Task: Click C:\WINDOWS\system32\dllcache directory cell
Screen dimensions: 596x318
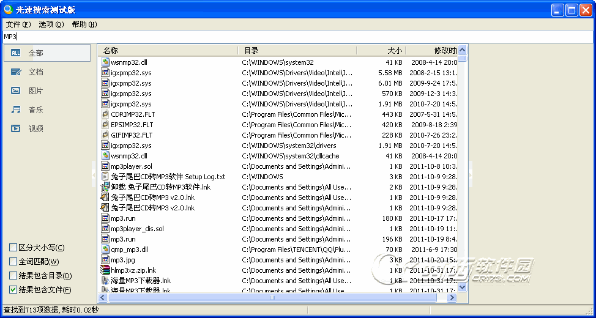Action: [x=291, y=156]
